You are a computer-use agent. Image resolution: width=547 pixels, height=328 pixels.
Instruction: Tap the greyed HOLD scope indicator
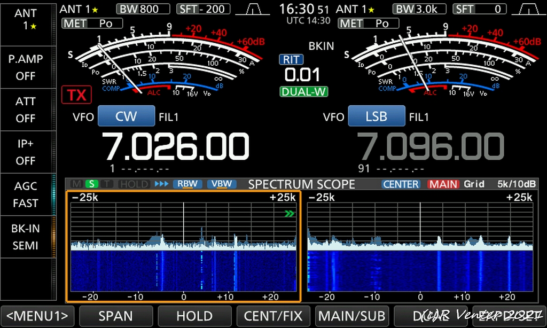[x=134, y=184]
